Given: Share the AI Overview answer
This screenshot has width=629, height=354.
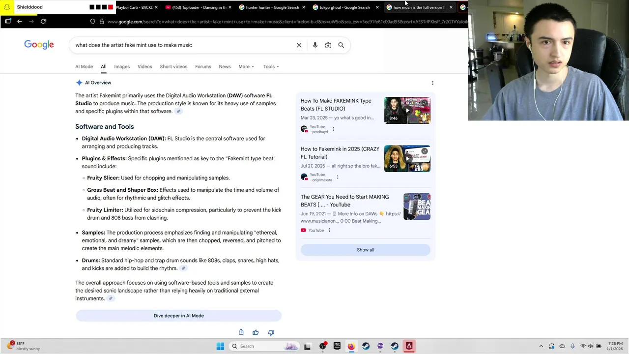Looking at the screenshot, I should pos(241,332).
